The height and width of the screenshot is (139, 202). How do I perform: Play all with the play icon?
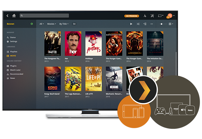pyautogui.click(x=131, y=24)
